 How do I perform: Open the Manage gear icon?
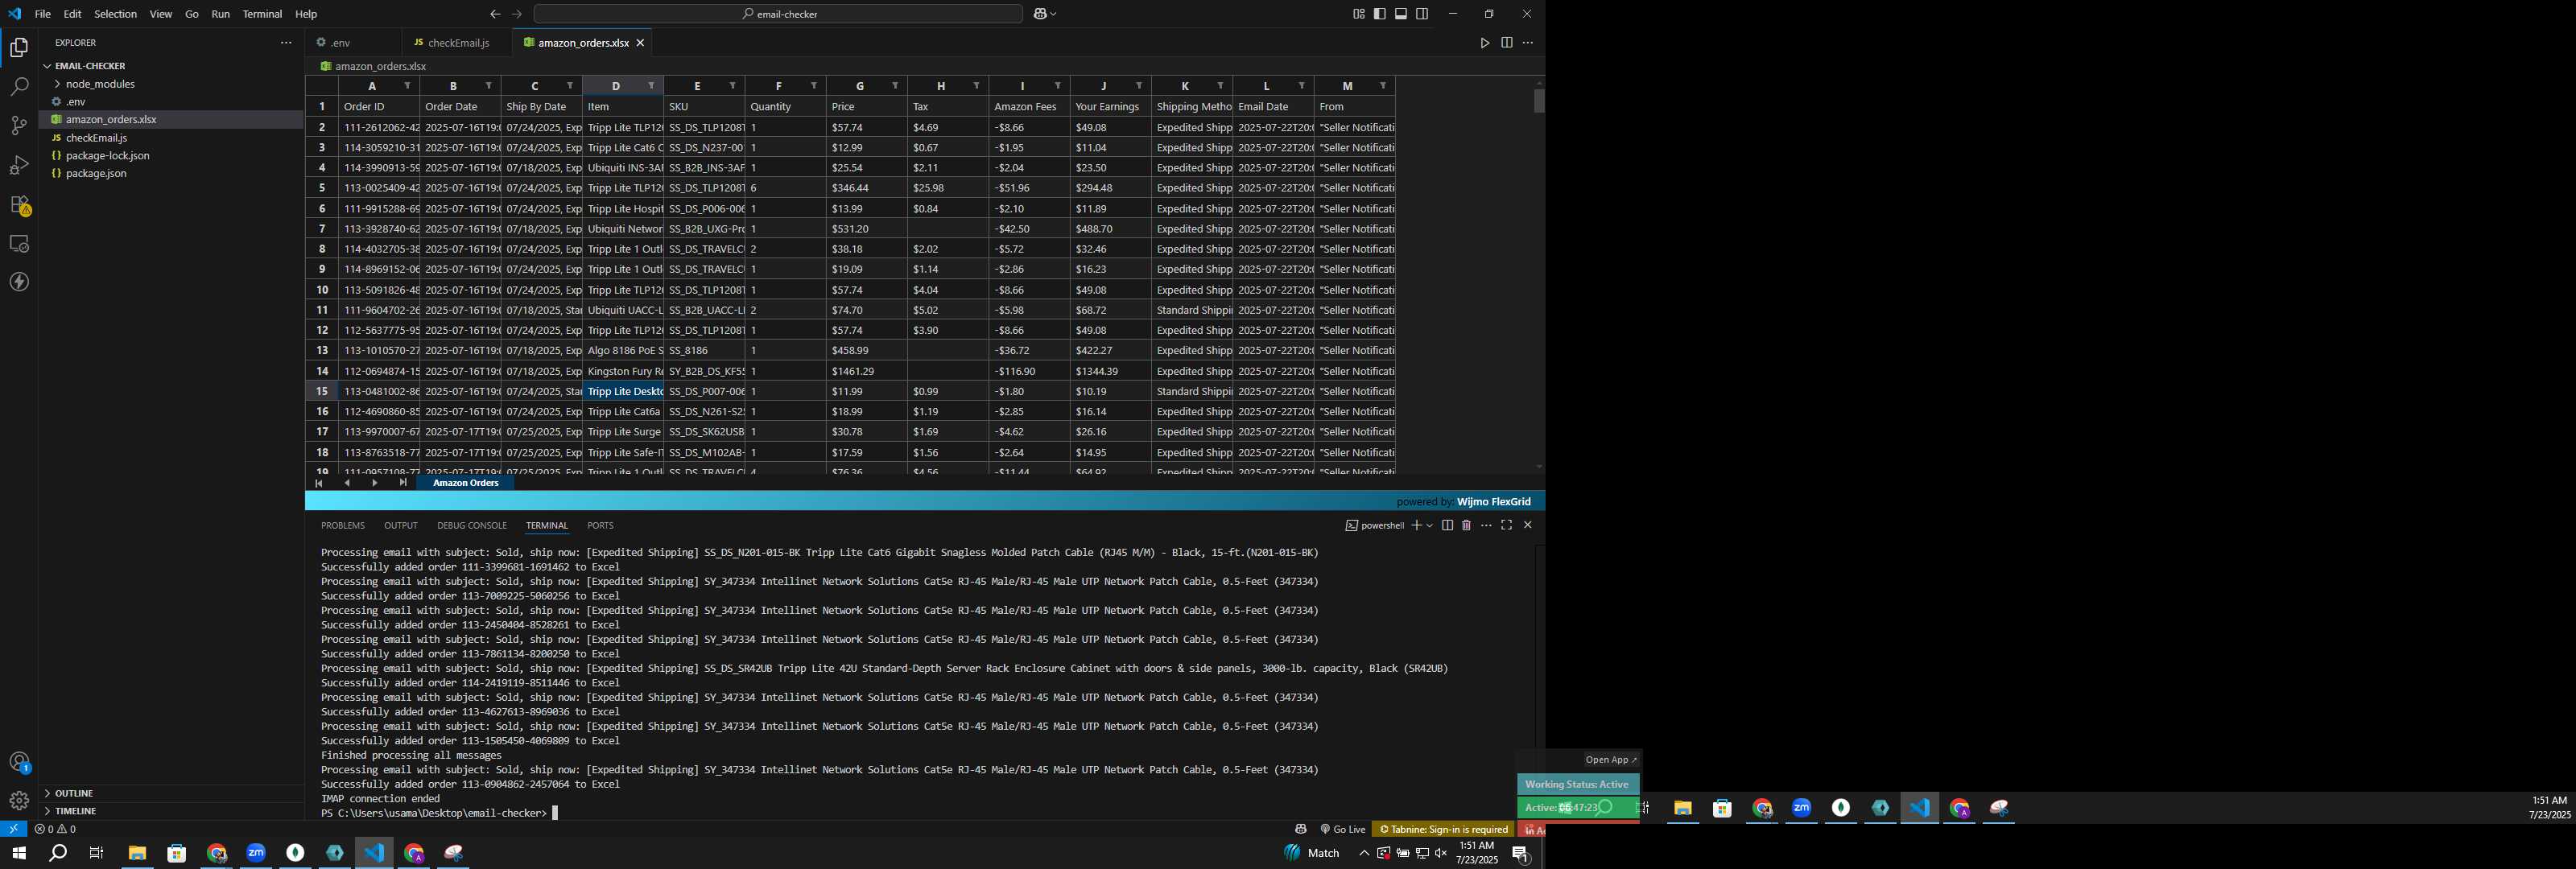tap(19, 800)
